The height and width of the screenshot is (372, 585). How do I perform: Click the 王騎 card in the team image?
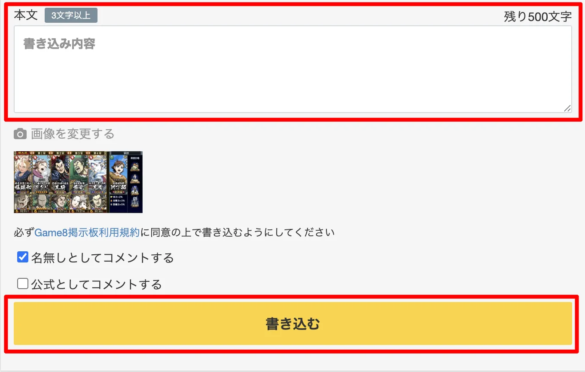click(60, 174)
